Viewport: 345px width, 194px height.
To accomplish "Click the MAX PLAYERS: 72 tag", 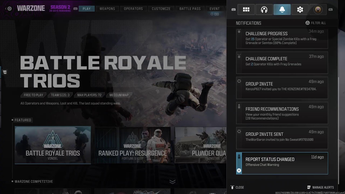I will (89, 95).
